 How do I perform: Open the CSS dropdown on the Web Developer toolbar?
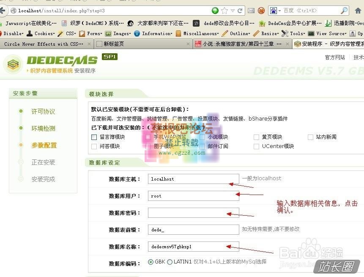(x=70, y=33)
